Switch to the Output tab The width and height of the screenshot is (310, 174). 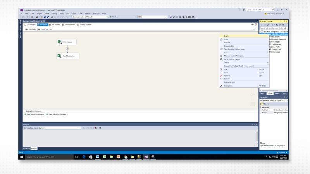tap(34, 148)
